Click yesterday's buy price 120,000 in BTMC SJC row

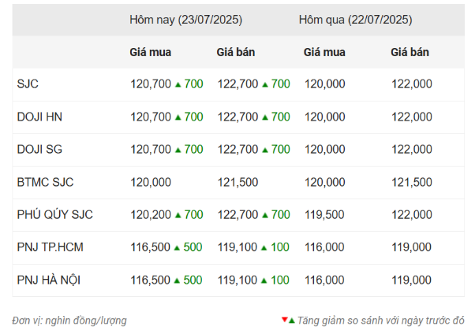[x=325, y=182]
